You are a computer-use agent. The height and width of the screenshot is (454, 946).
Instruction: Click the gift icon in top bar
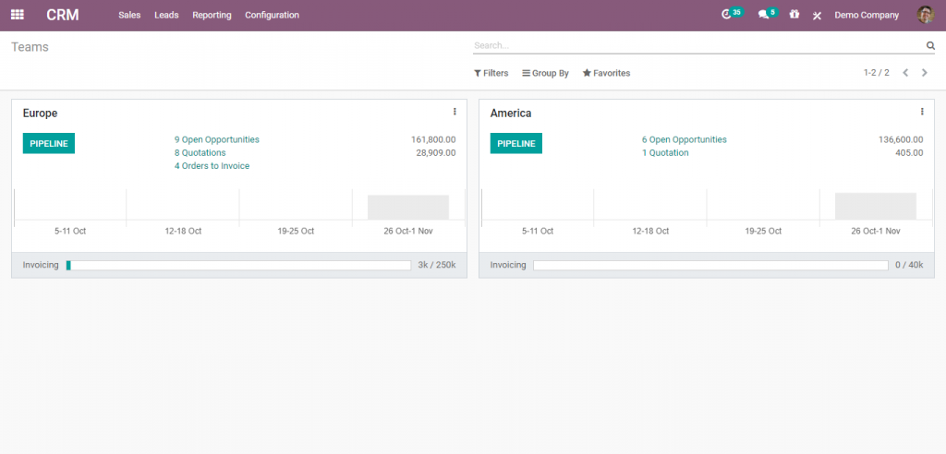tap(794, 14)
